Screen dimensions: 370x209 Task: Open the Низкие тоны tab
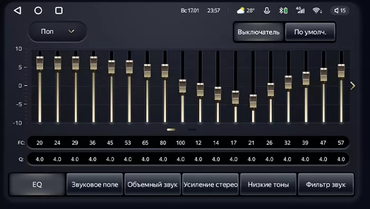tap(269, 185)
